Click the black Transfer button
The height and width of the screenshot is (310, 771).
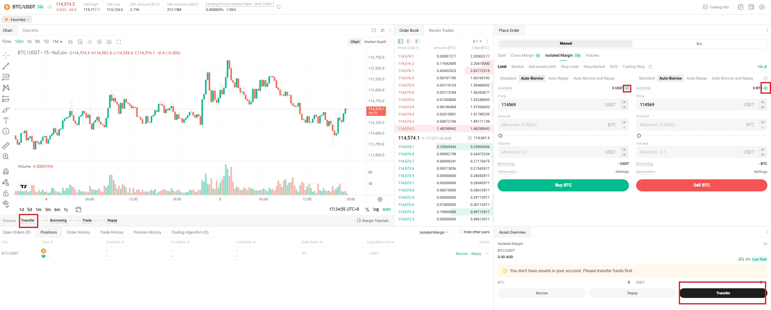[x=723, y=293]
